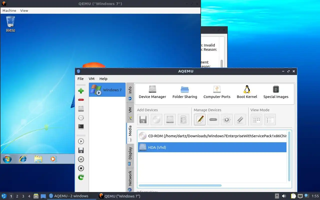Viewport: 320px width, 200px height.
Task: Open Windows Media Player in Windows 7 taskbar
Action: coord(53,159)
